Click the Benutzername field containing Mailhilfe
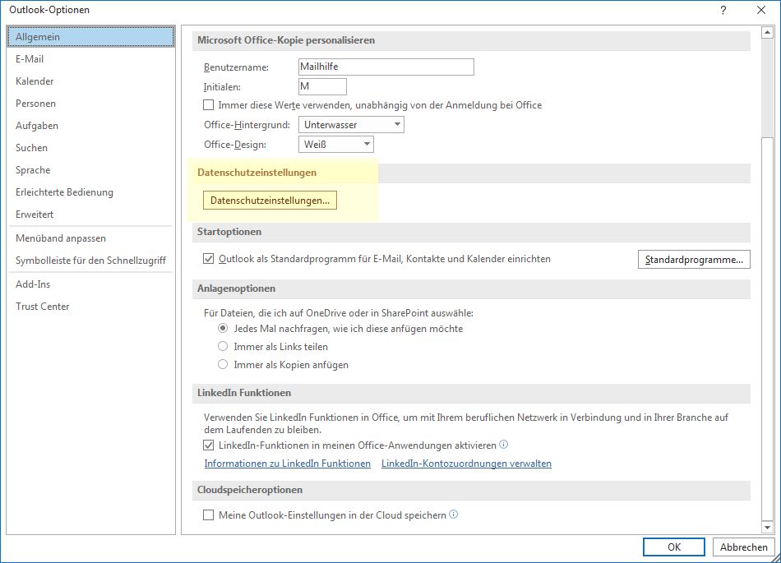 click(x=386, y=67)
